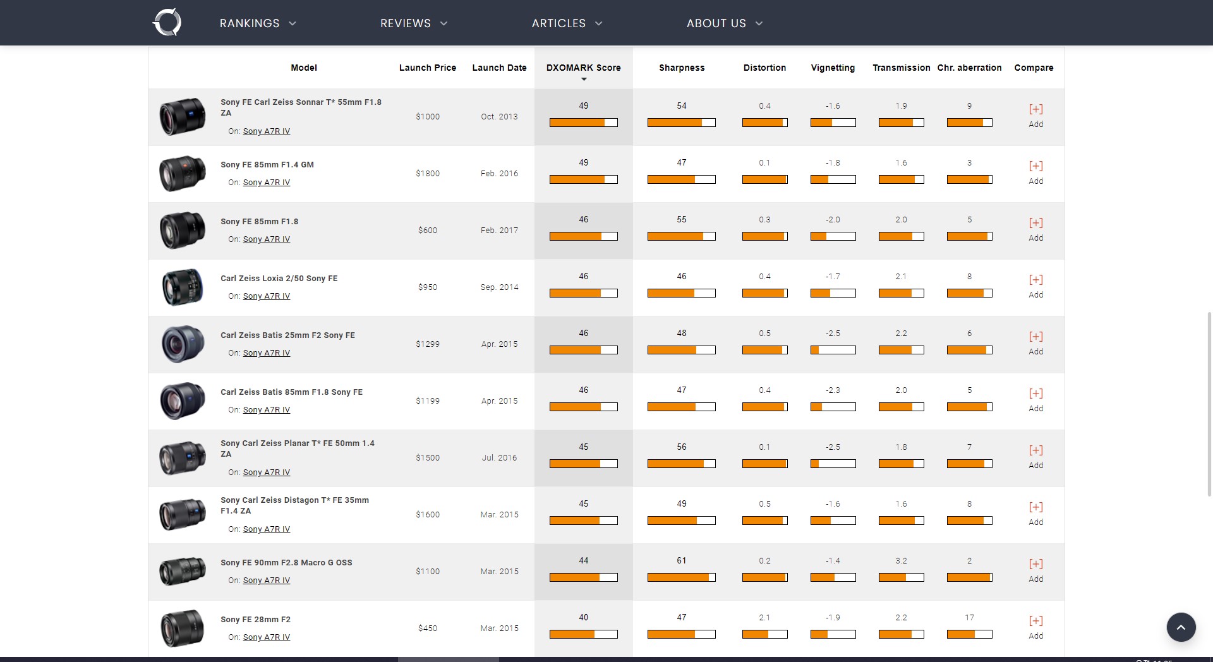Add Zeiss Batis 25mm F2 to compare

[1035, 343]
